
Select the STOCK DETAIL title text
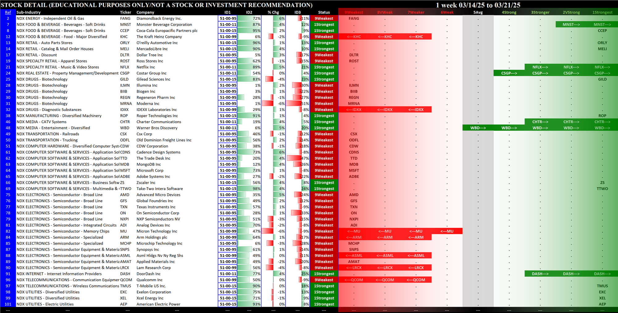tap(157, 5)
